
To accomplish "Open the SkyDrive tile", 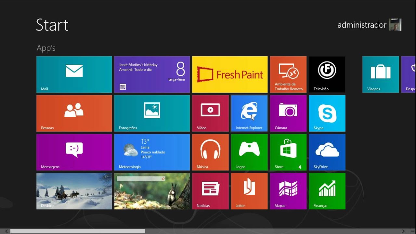I will [x=327, y=152].
